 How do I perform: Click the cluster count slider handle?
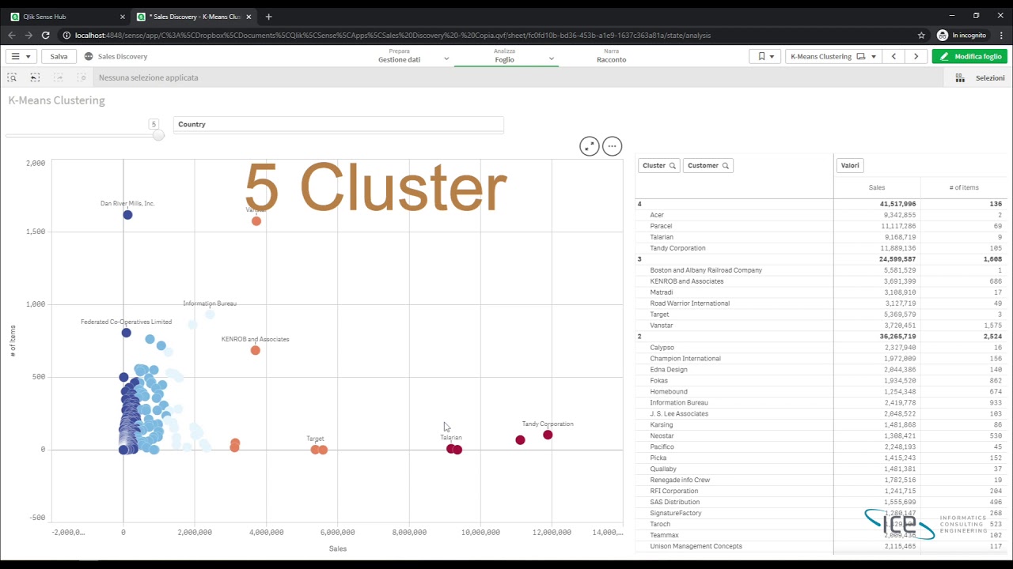[158, 135]
